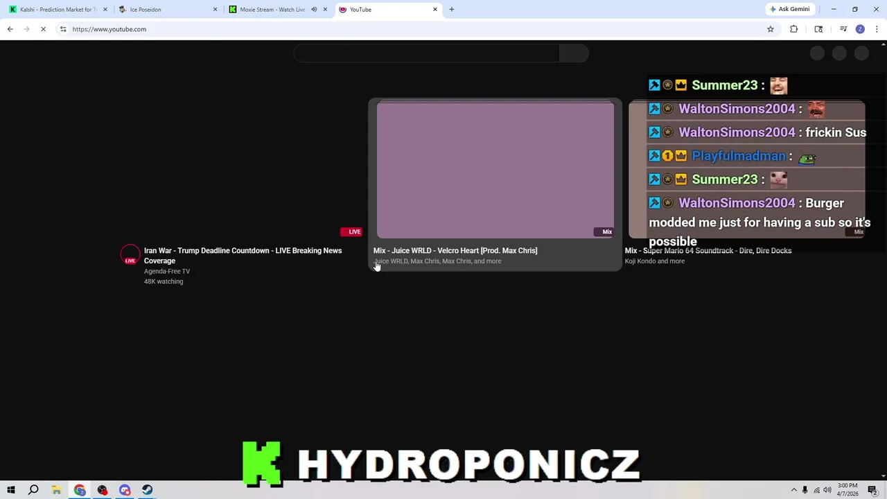Stop loading the page

point(43,29)
